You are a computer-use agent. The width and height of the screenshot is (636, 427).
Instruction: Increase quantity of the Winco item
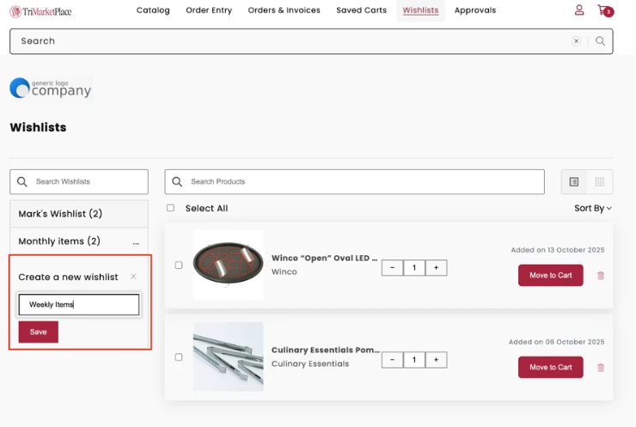click(x=436, y=268)
